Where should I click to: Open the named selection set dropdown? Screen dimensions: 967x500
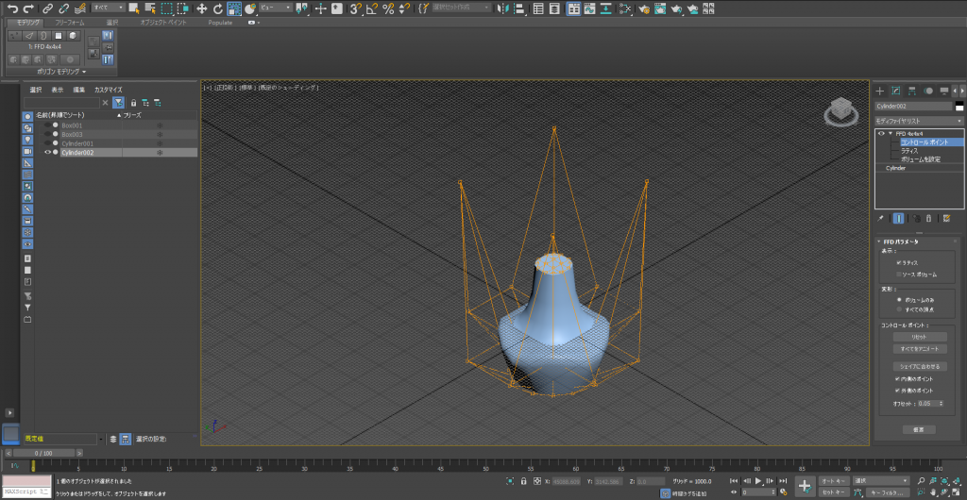click(461, 8)
